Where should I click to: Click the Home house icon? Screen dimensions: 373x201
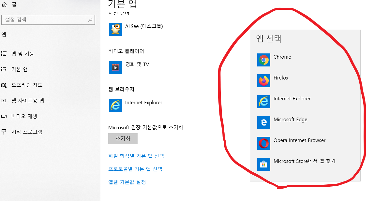pyautogui.click(x=4, y=4)
